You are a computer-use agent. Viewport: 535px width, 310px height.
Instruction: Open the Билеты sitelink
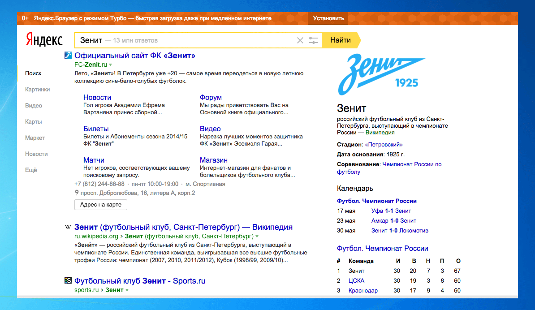point(96,129)
